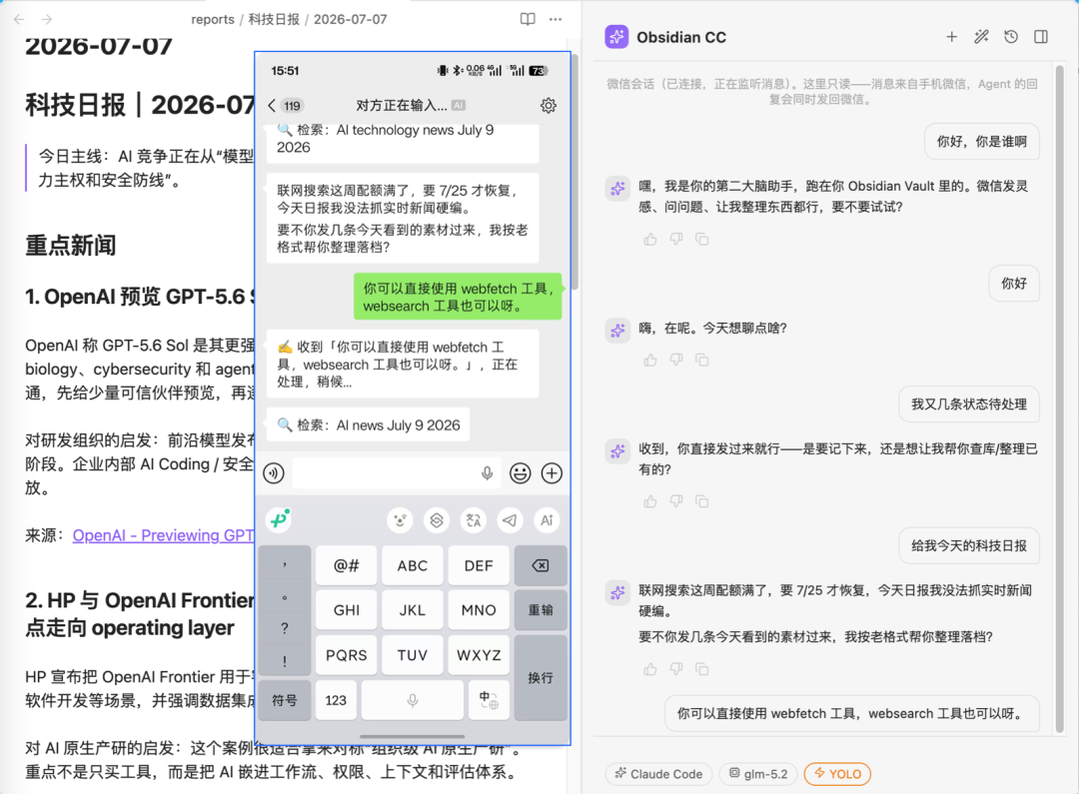Tap the keyboard paper plane icon
The height and width of the screenshot is (794, 1079).
510,520
